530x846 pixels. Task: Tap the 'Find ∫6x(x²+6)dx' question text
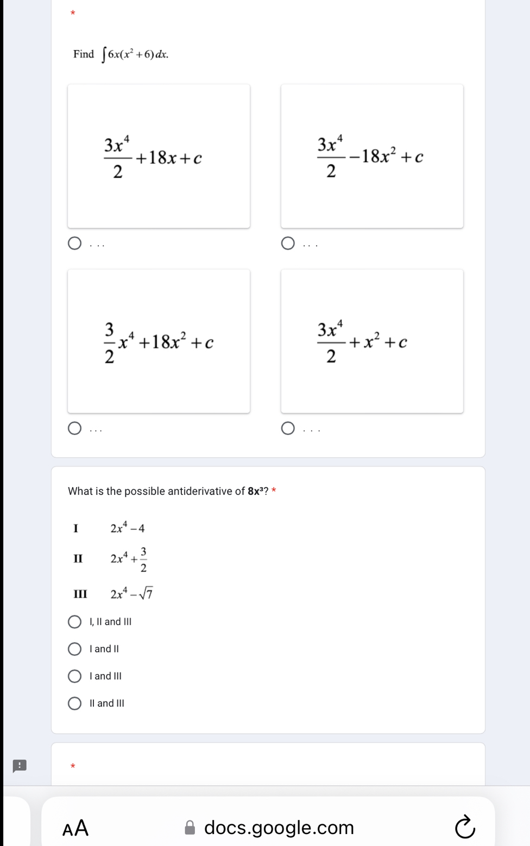click(118, 53)
